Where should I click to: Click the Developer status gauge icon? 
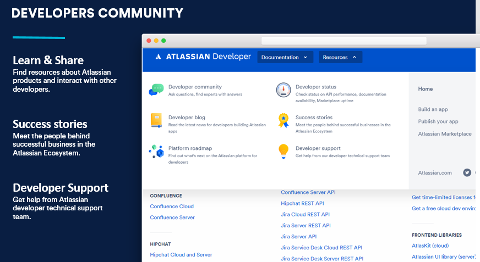coord(283,90)
